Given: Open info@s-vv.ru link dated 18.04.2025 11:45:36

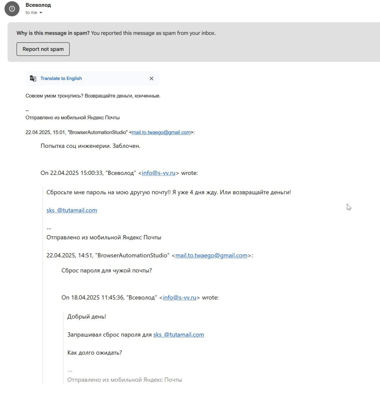Looking at the screenshot, I should click(x=180, y=297).
